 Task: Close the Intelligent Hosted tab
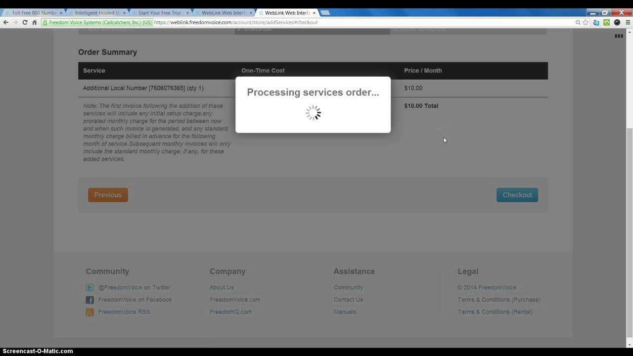(x=124, y=13)
